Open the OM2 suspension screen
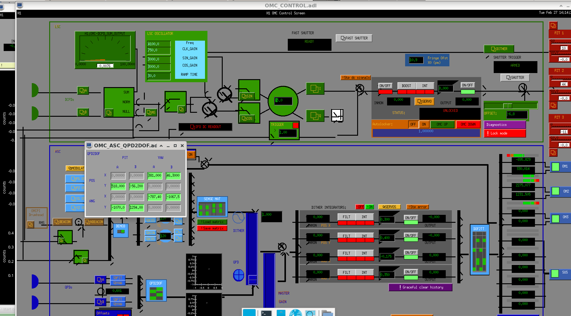This screenshot has height=316, width=571. [x=560, y=192]
